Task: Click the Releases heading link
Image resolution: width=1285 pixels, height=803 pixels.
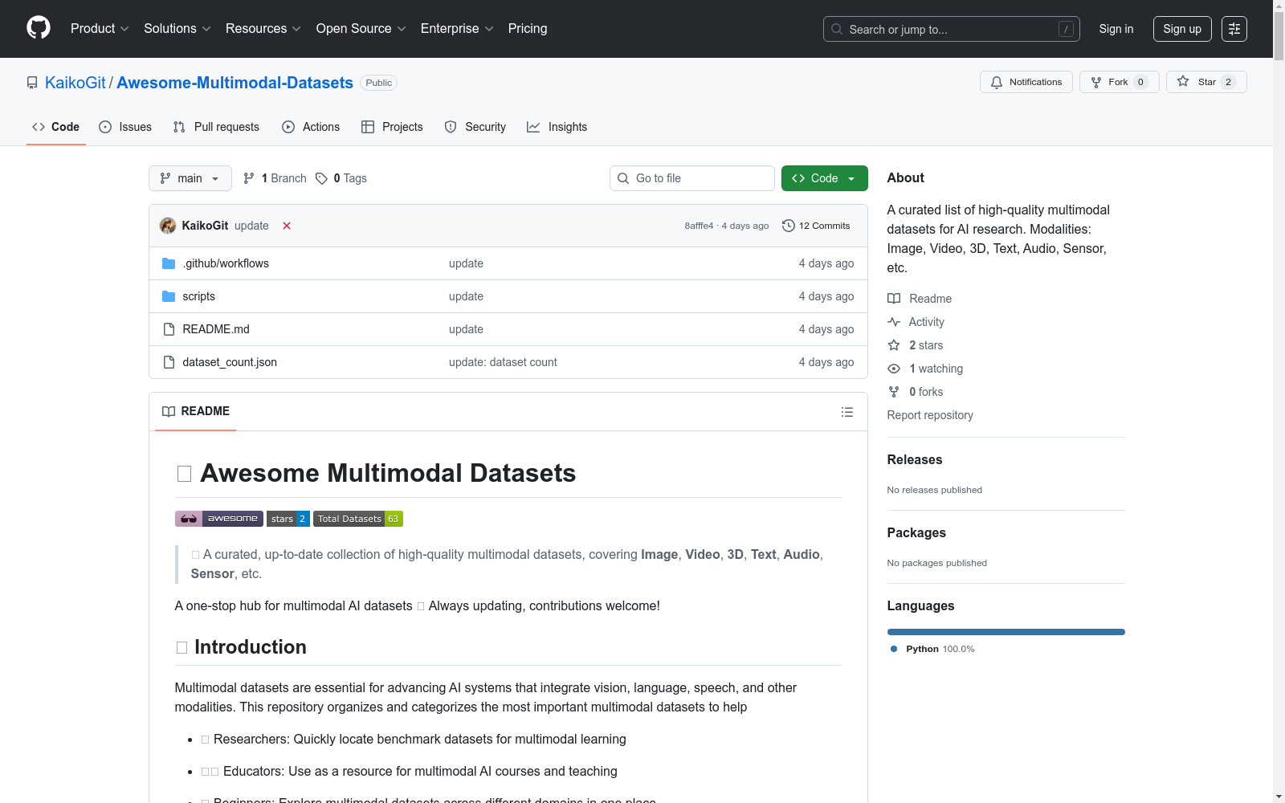Action: point(915,460)
